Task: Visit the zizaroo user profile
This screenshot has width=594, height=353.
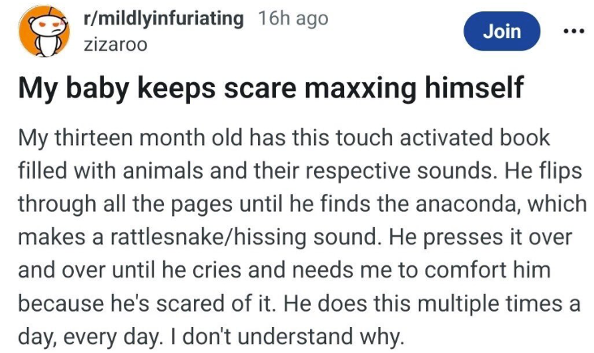Action: tap(115, 45)
